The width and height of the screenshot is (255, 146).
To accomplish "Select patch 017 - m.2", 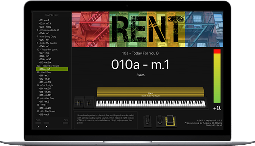I will [44, 102].
